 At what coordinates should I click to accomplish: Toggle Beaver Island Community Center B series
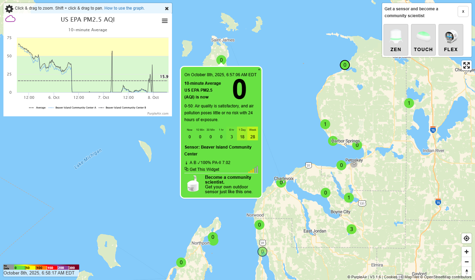click(x=122, y=108)
